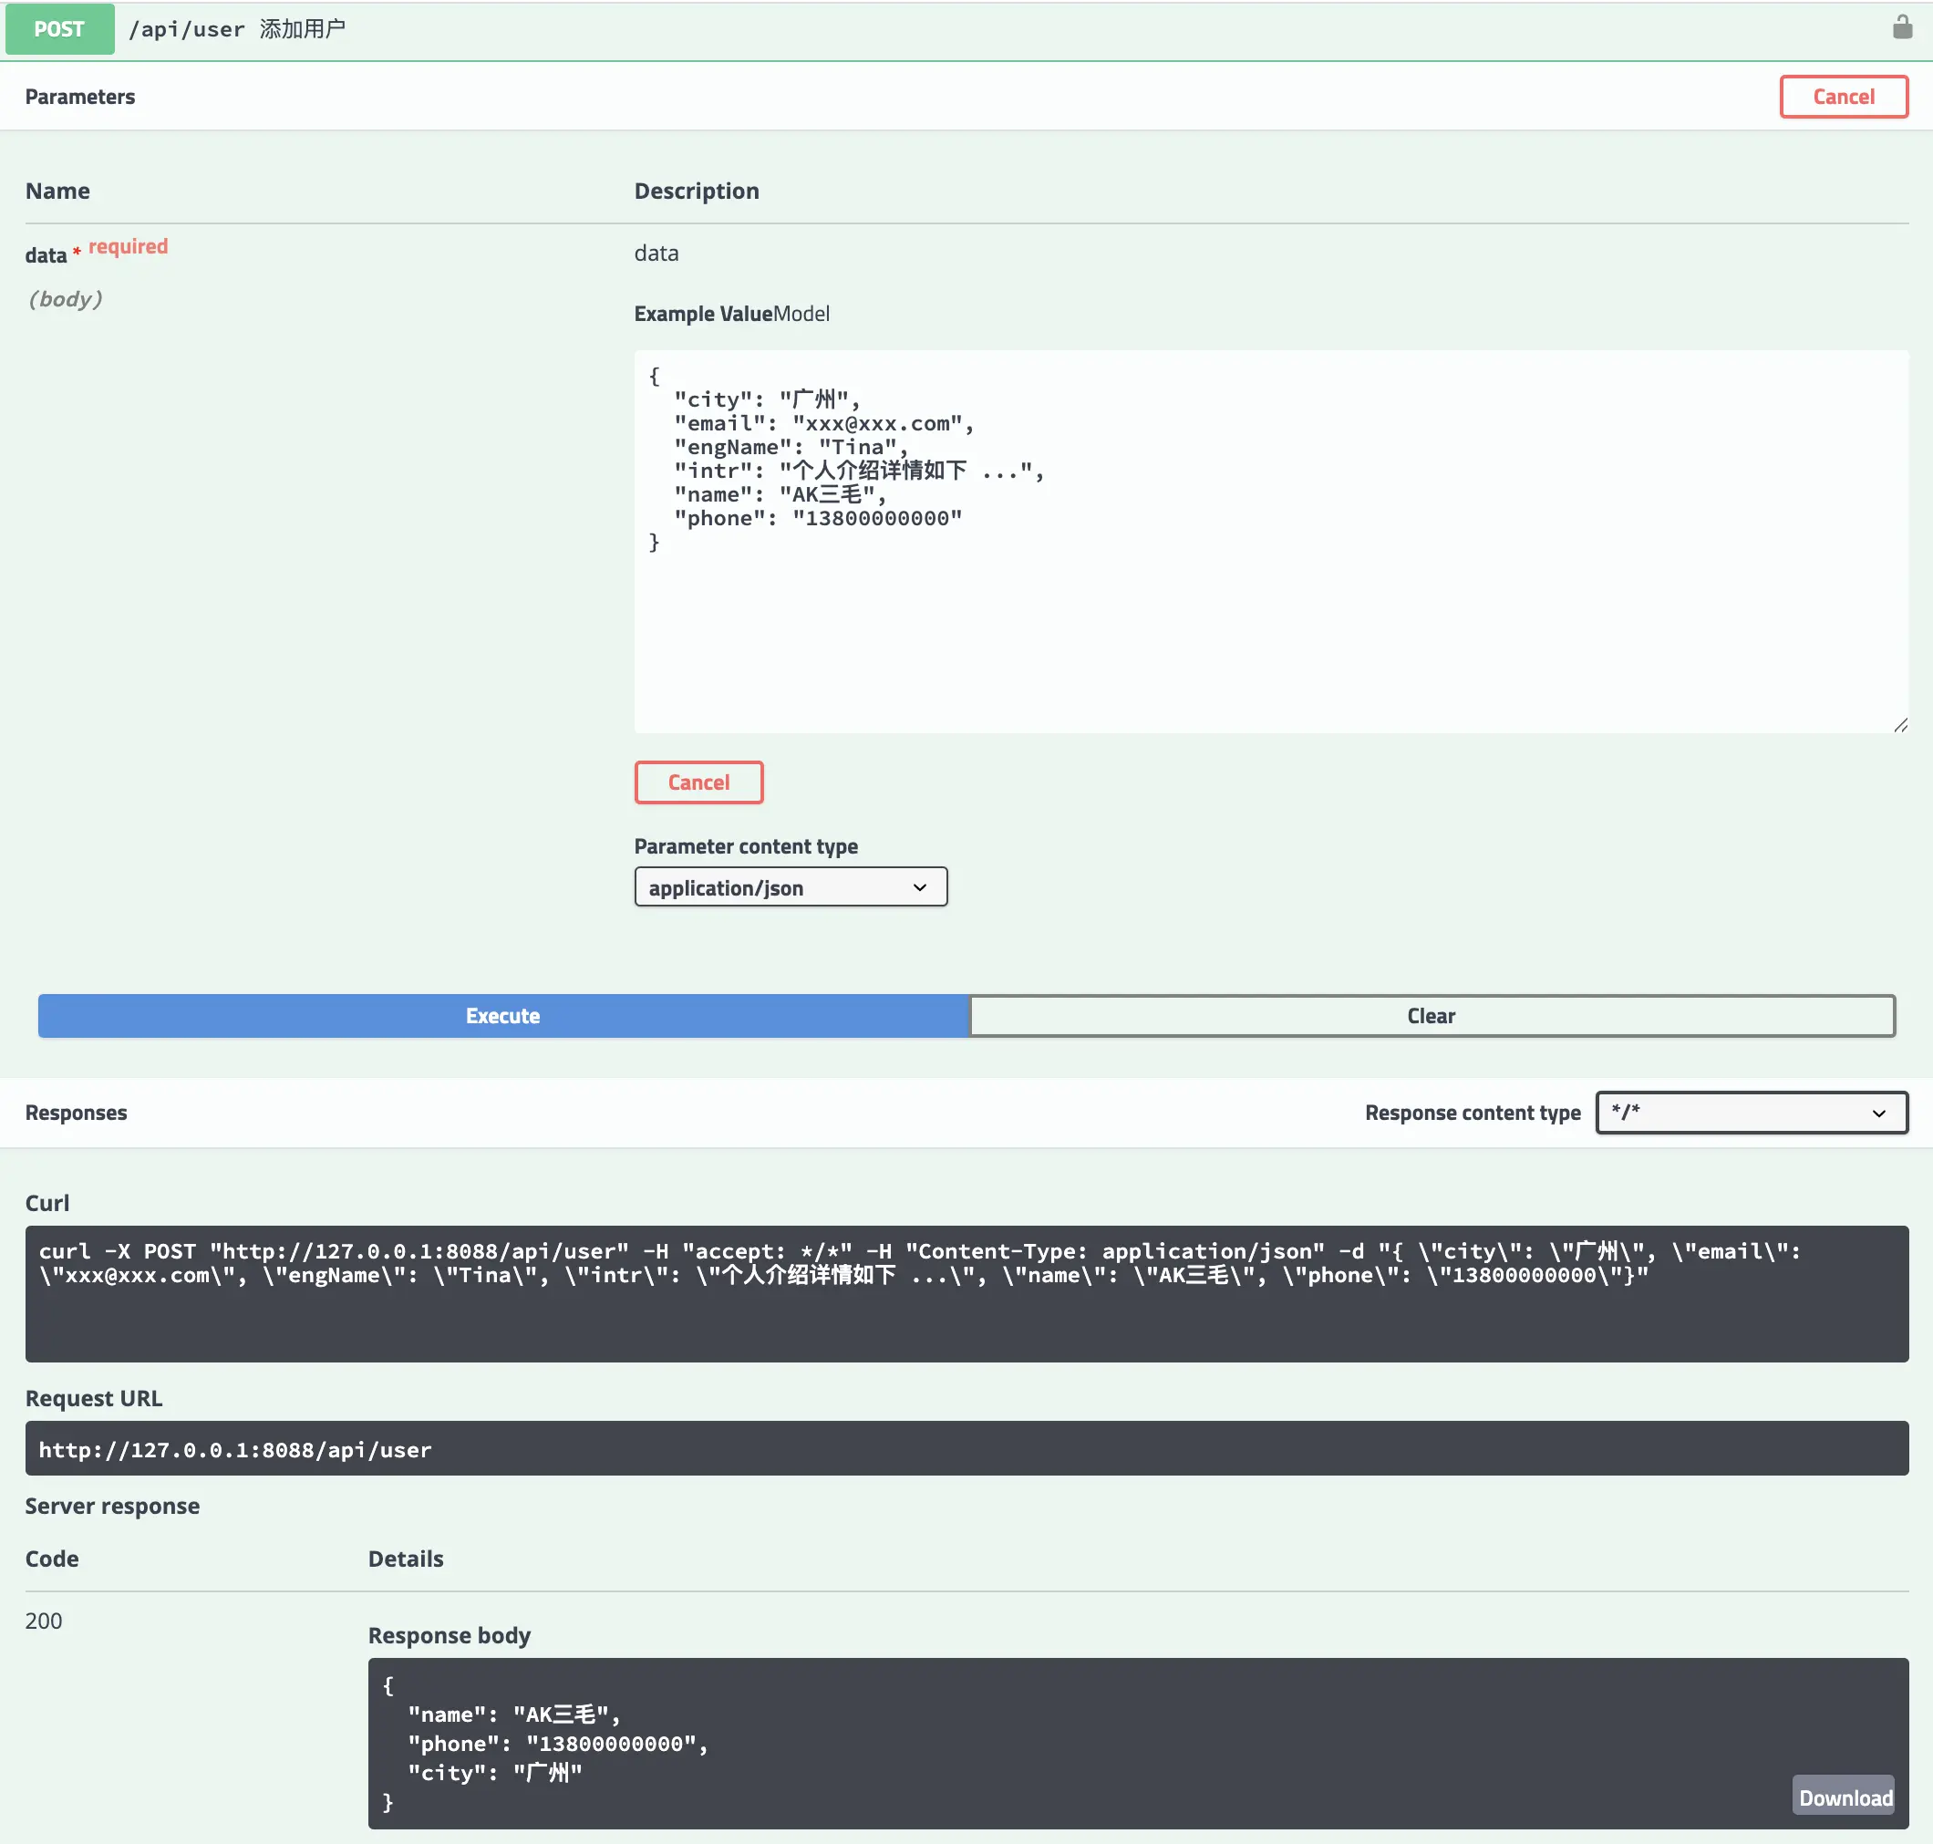Click Cancel below the body textarea

pyautogui.click(x=698, y=782)
